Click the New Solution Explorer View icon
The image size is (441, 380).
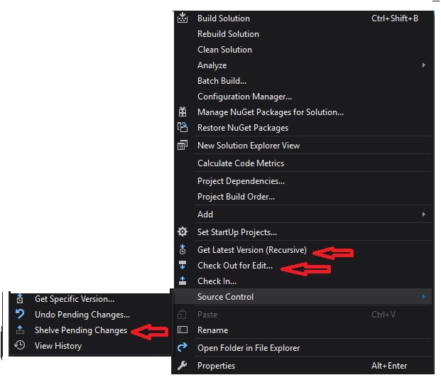click(x=183, y=145)
